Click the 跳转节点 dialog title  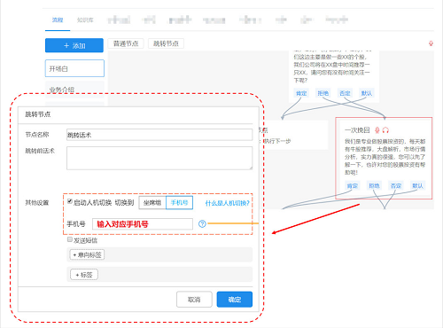38,114
